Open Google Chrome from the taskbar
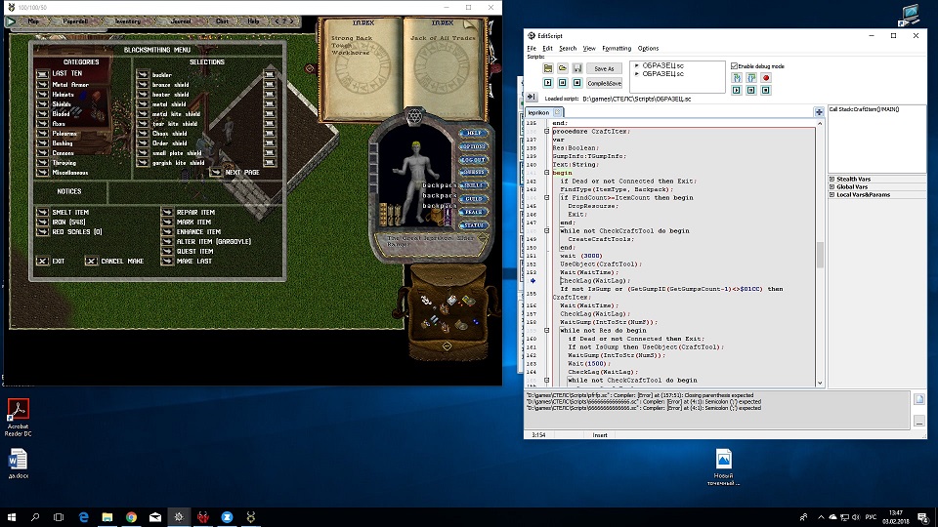Image resolution: width=938 pixels, height=527 pixels. (131, 516)
